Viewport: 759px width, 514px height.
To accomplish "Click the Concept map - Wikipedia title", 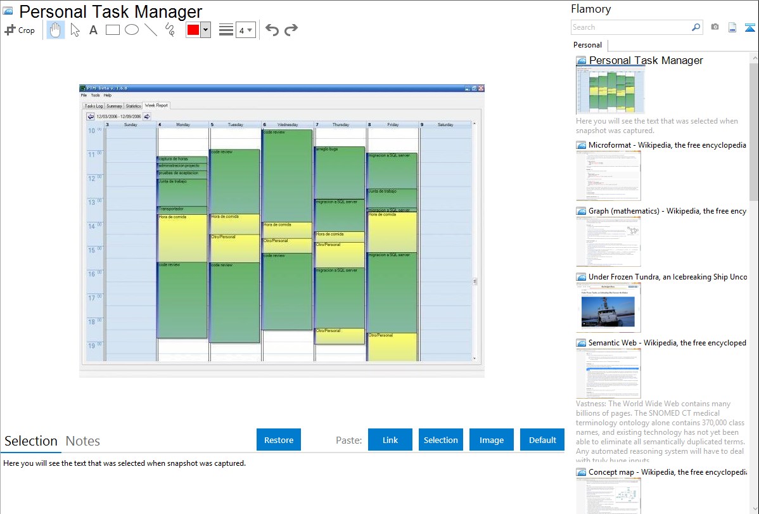I will tap(667, 472).
